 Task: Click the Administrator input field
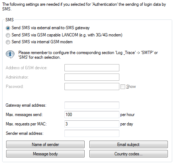92,77
